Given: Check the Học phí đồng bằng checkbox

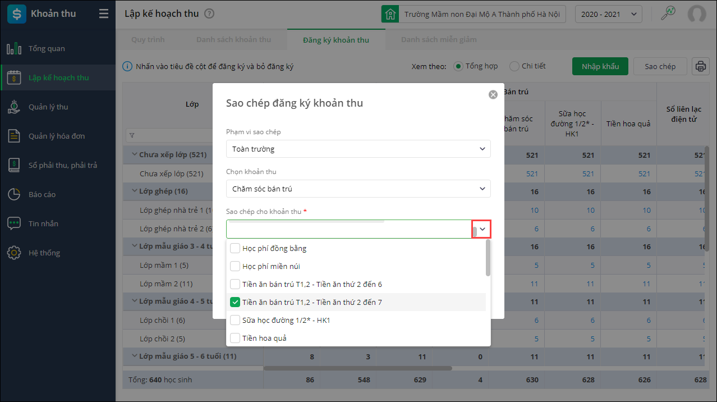Looking at the screenshot, I should click(x=235, y=248).
